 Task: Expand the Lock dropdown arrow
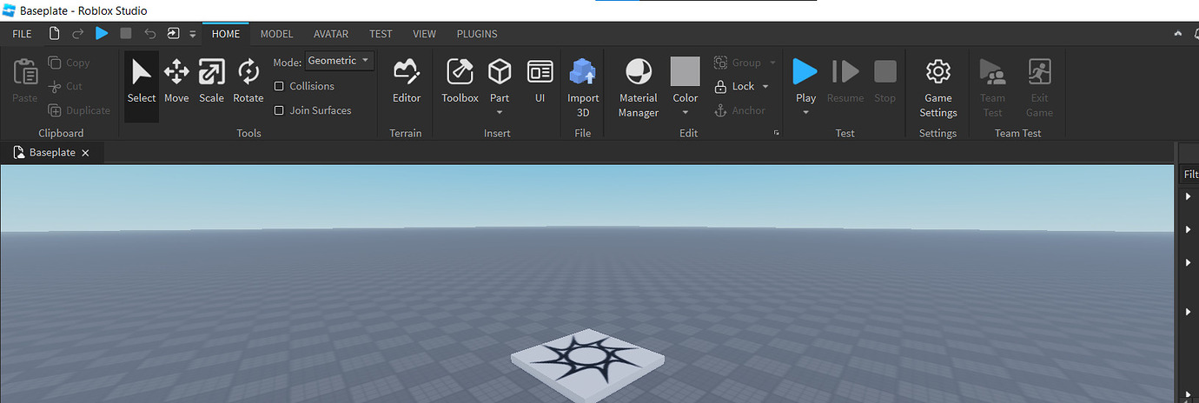point(765,86)
